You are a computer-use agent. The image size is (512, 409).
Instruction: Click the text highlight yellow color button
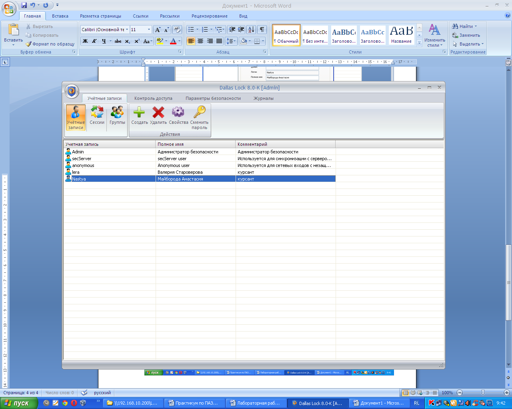pyautogui.click(x=160, y=41)
